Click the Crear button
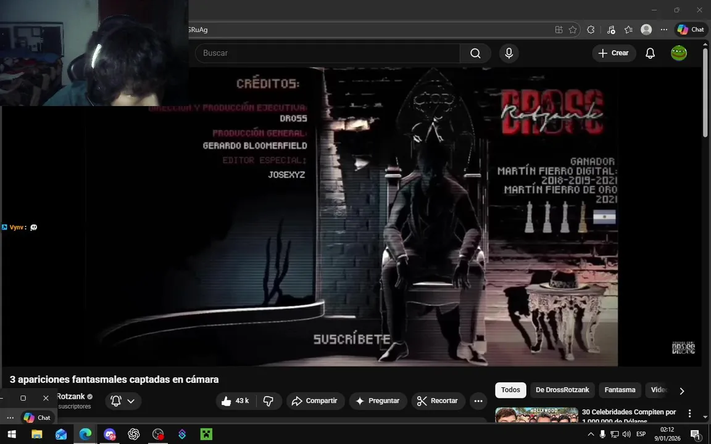Screen dimensions: 711x444 613,53
